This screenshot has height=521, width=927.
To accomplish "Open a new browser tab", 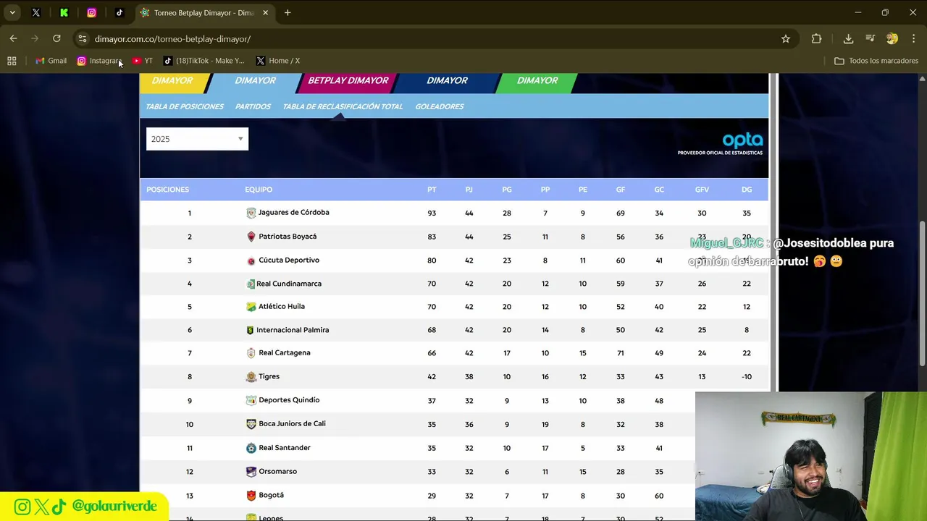I will pos(288,12).
